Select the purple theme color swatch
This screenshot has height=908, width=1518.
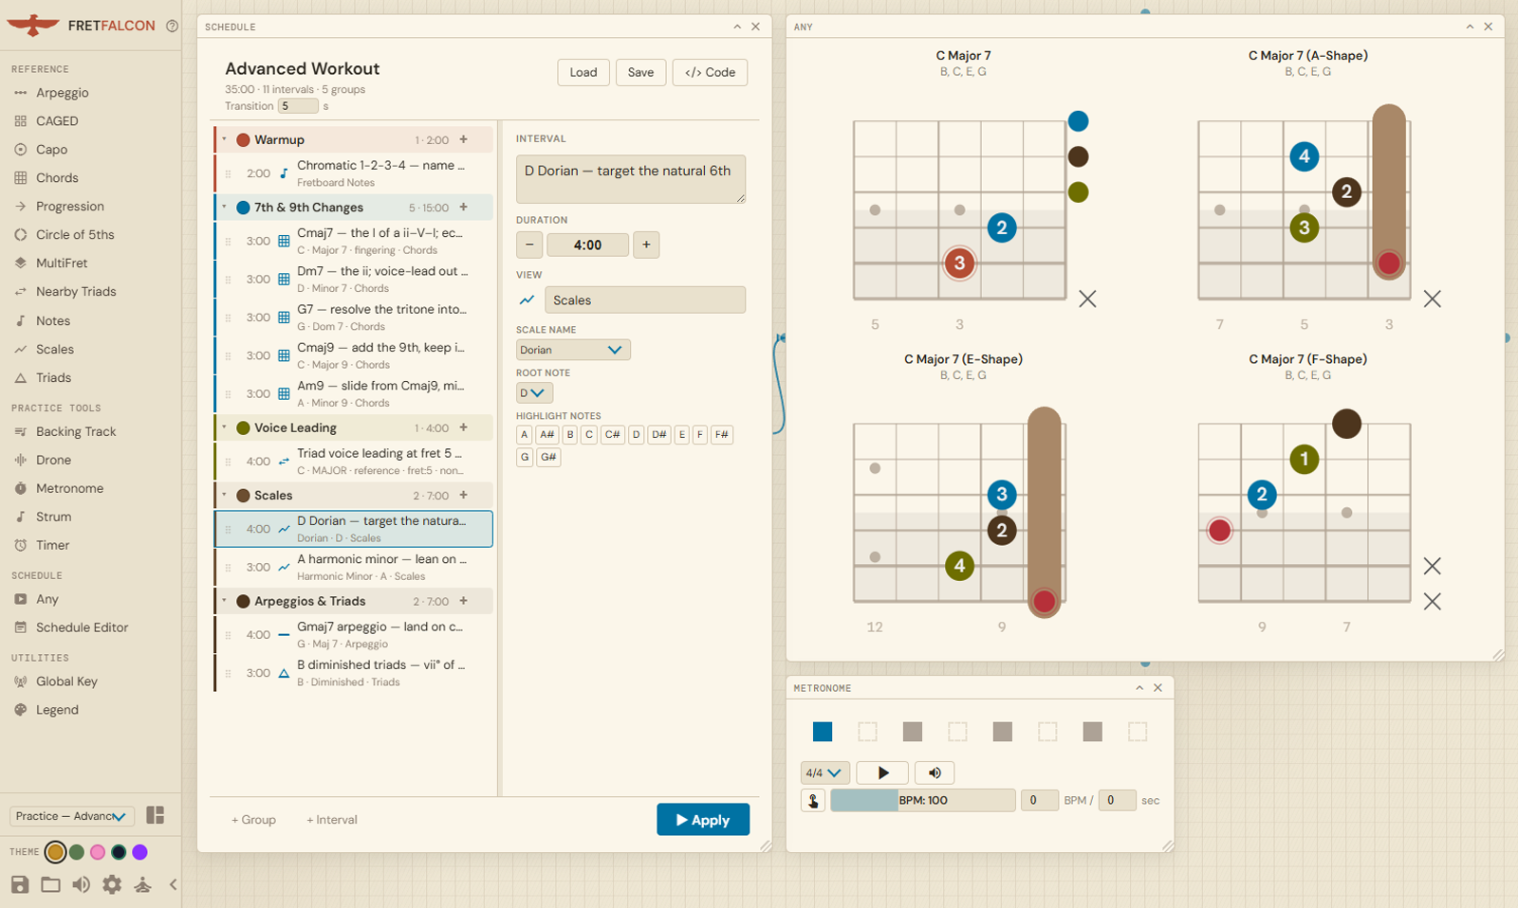139,852
